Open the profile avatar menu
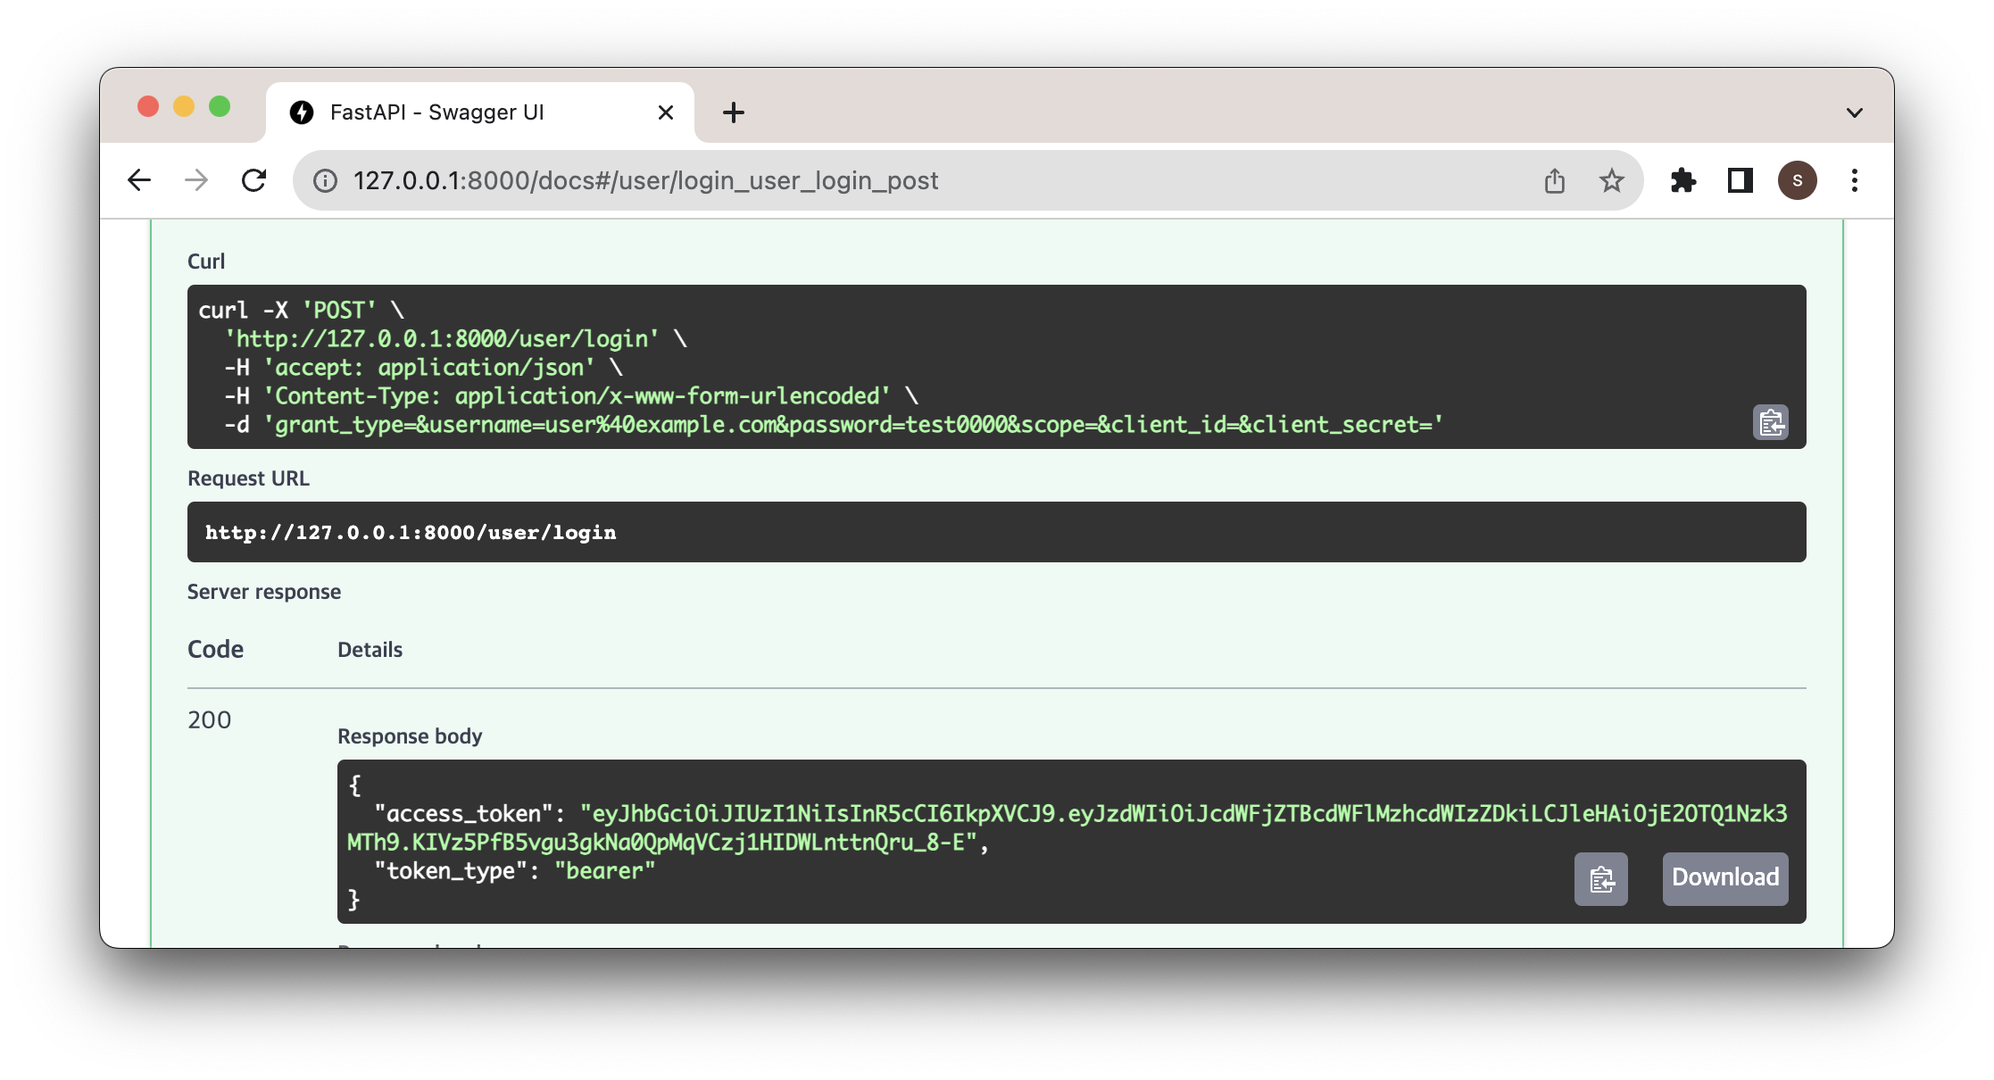 pyautogui.click(x=1797, y=181)
